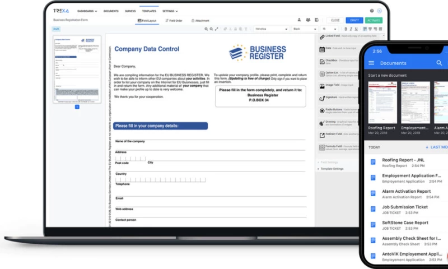Viewport: 448px width, 269px height.
Task: Click the zoom in magnifier icon
Action: pos(206,29)
